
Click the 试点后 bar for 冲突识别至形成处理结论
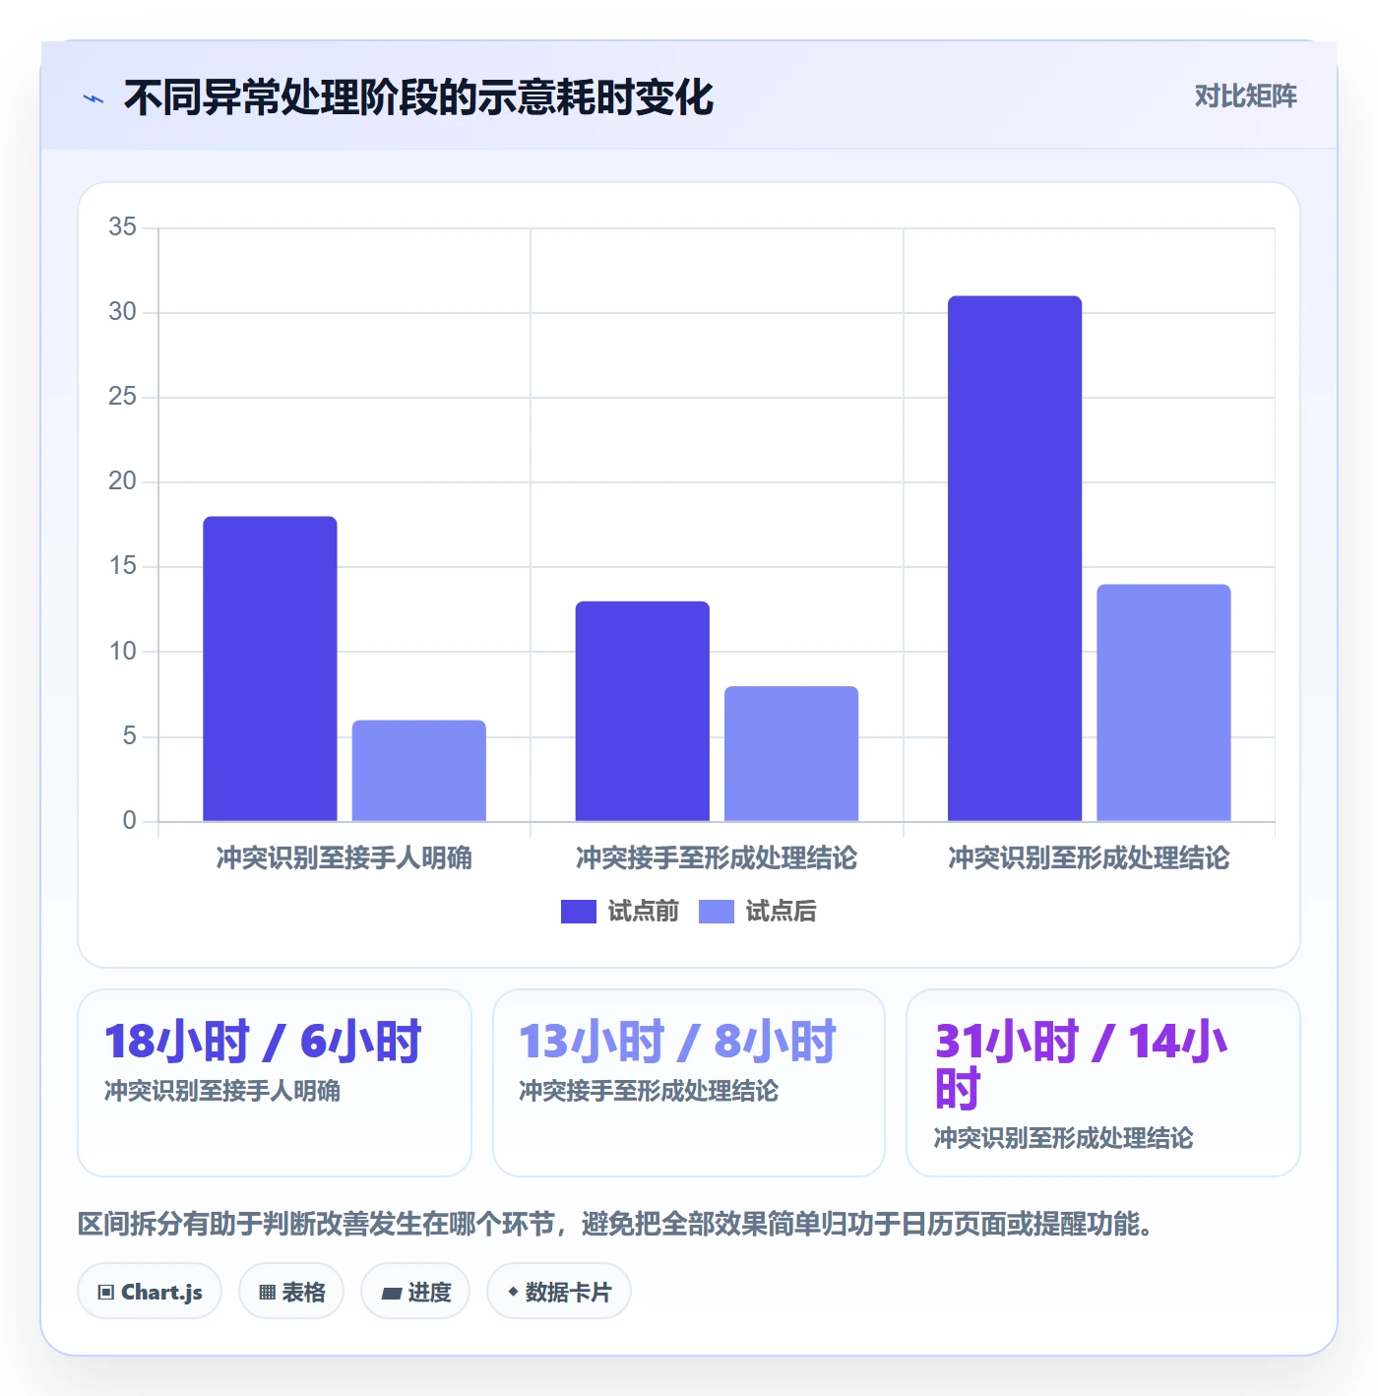pos(1163,703)
